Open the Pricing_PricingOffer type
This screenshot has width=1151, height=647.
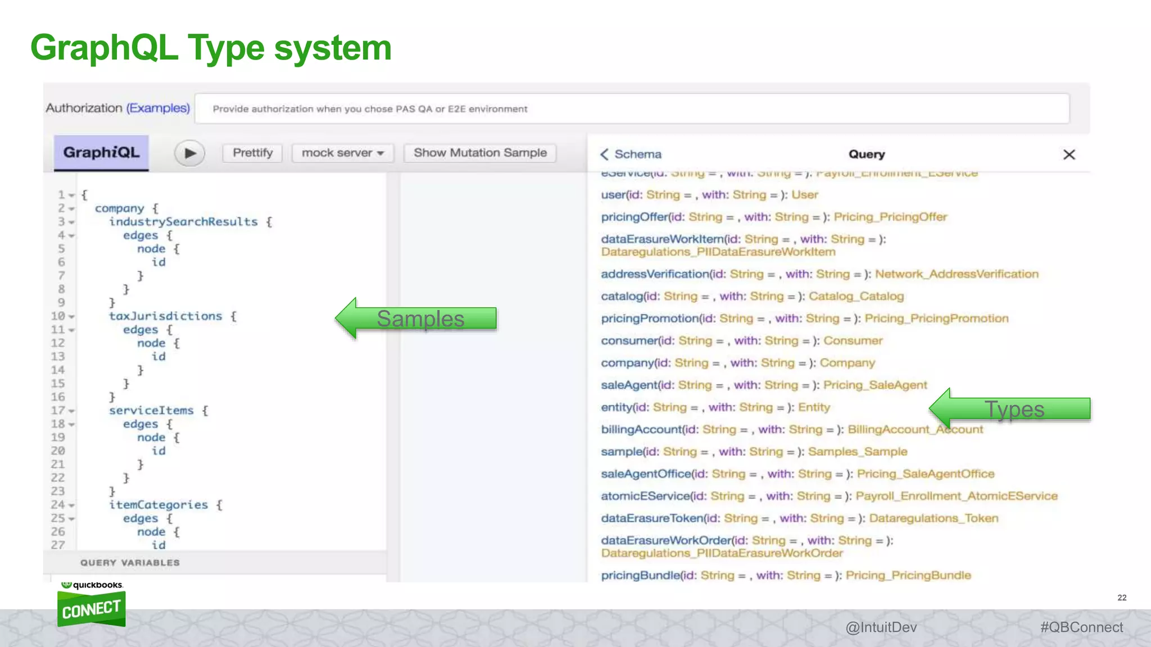(890, 217)
